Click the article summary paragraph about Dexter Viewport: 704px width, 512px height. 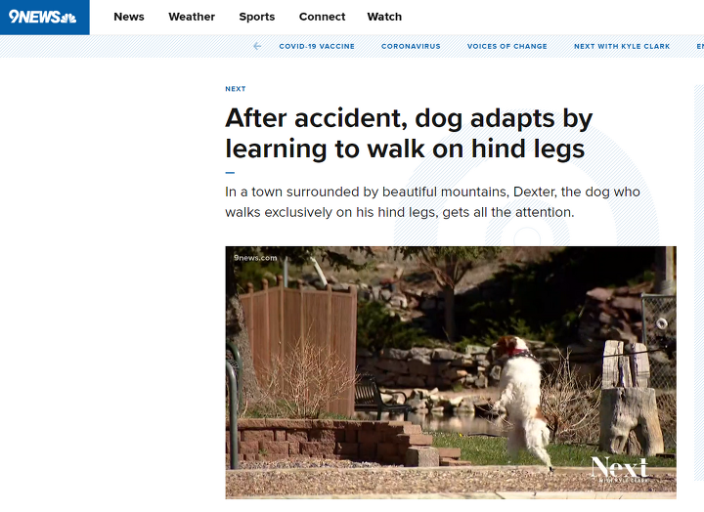(x=432, y=202)
